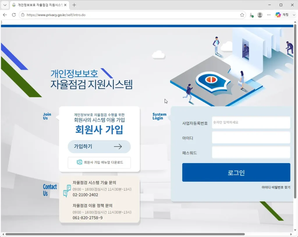Open the three-dot browser settings menu

[x=269, y=15]
